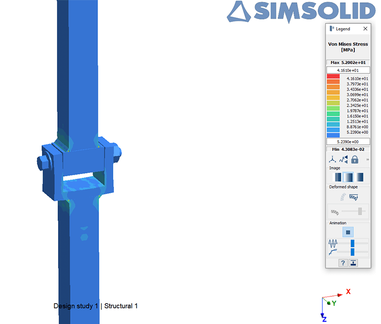Show the undeformed shape icon
The height and width of the screenshot is (324, 381).
(343, 196)
